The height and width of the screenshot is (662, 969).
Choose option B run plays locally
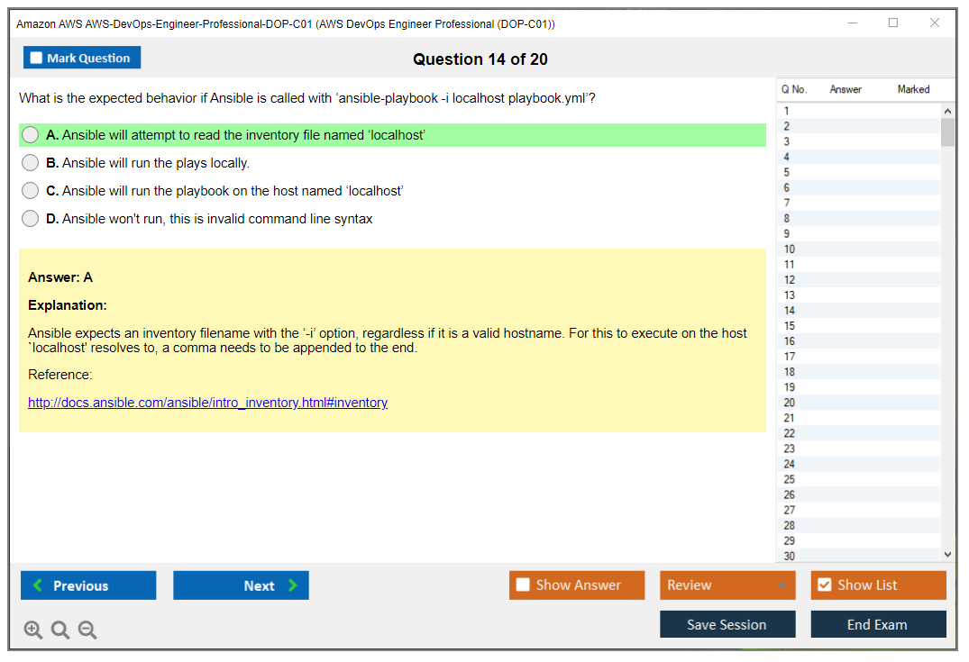point(31,163)
